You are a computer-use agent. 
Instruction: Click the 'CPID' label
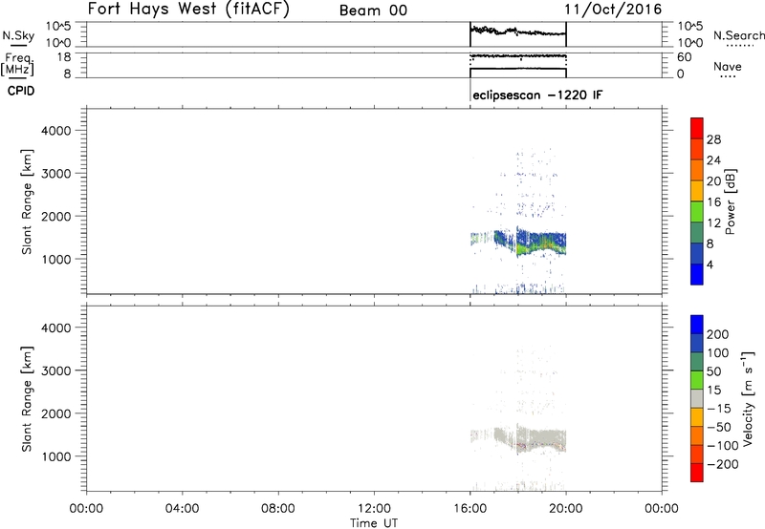pyautogui.click(x=21, y=91)
